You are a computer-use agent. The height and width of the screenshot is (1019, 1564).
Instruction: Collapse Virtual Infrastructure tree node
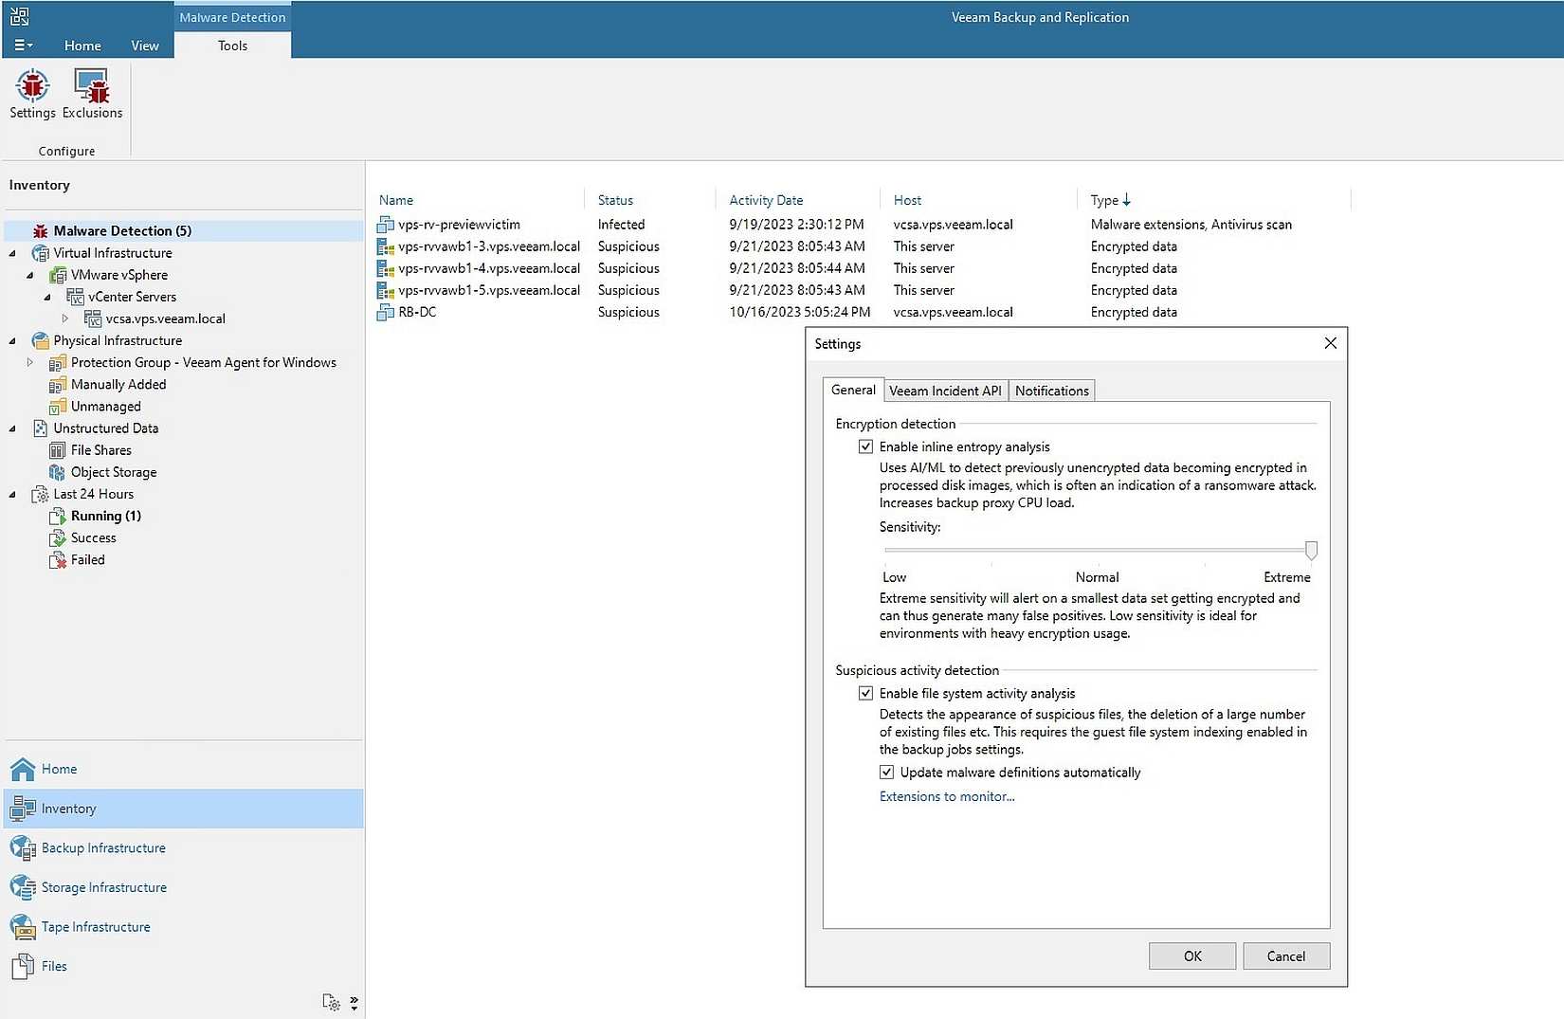12,253
